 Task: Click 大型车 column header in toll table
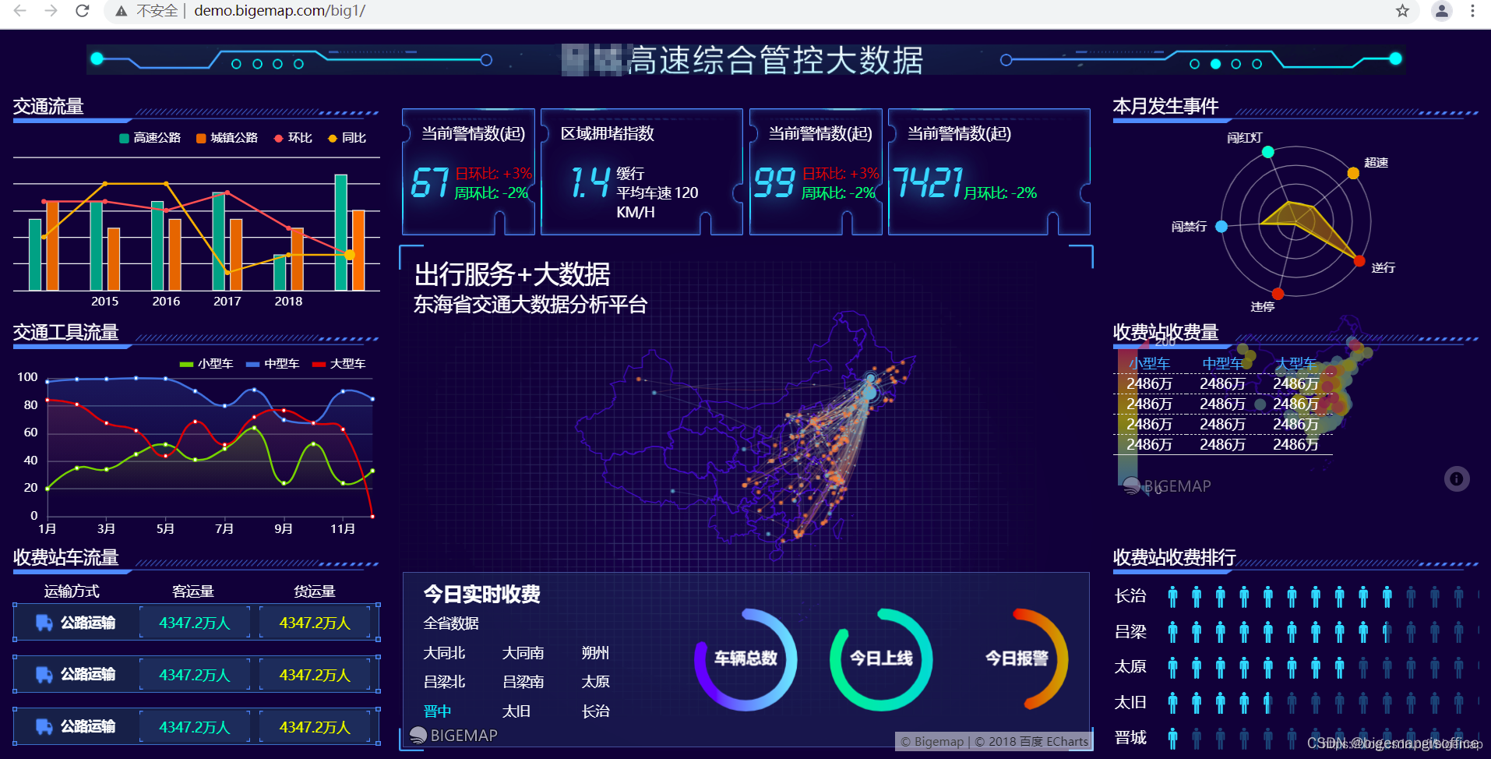pos(1296,364)
